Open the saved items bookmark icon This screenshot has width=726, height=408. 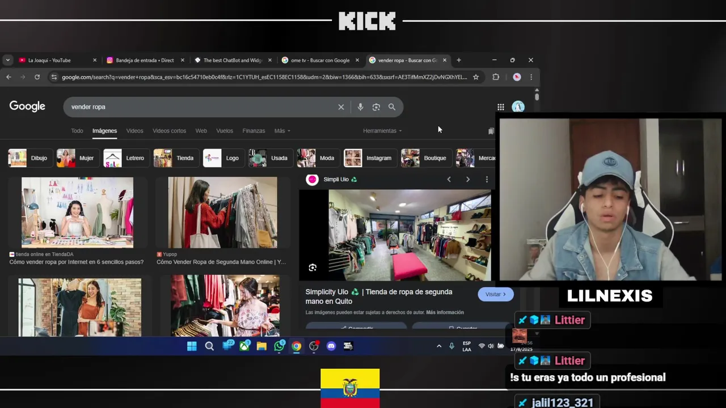point(491,131)
